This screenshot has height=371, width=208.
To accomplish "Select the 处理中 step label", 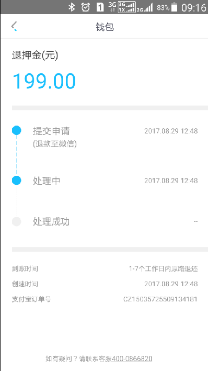I will (x=47, y=181).
